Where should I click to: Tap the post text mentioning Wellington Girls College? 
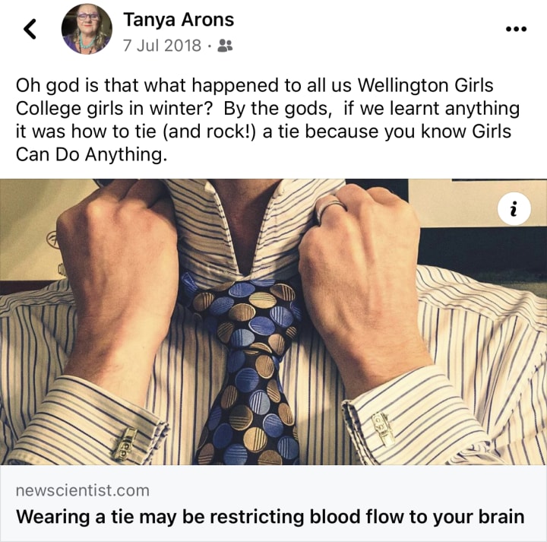click(x=267, y=119)
